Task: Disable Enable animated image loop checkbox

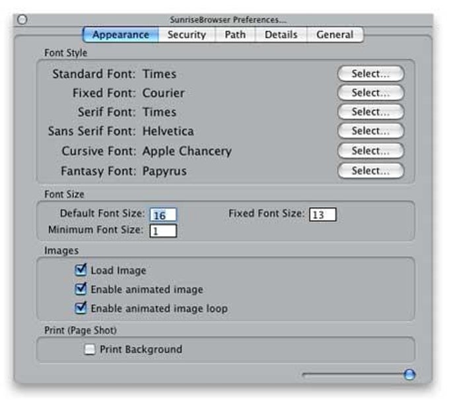Action: [x=81, y=308]
